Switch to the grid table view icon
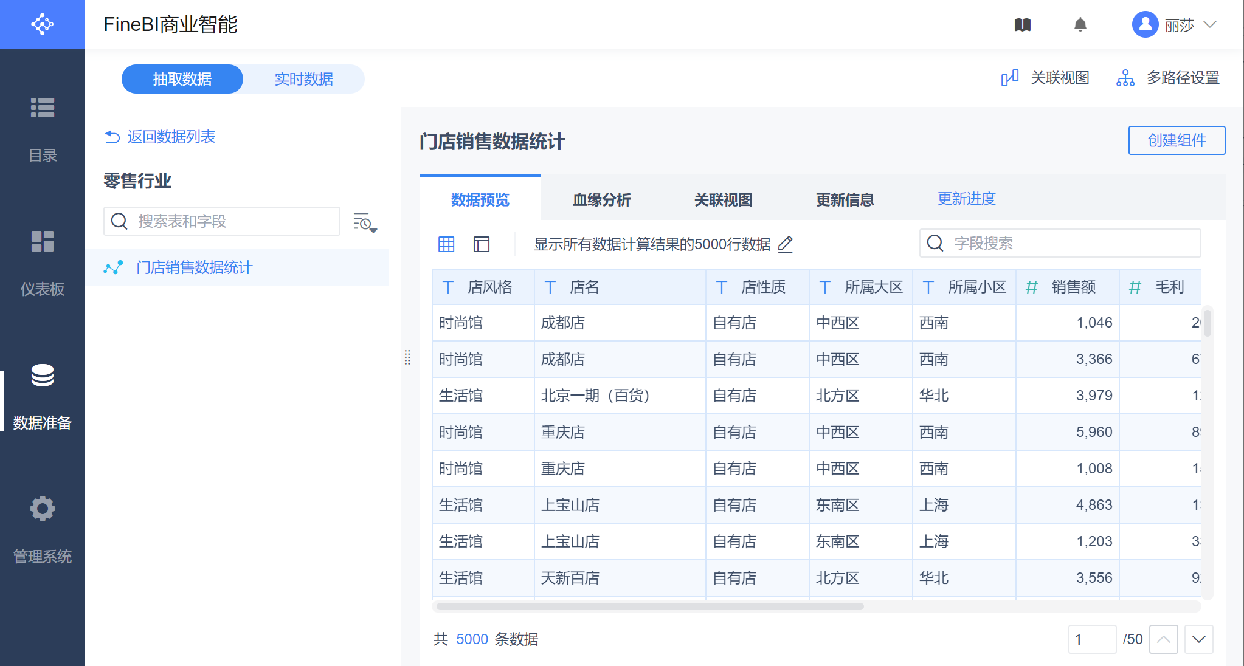This screenshot has height=666, width=1244. click(x=446, y=244)
